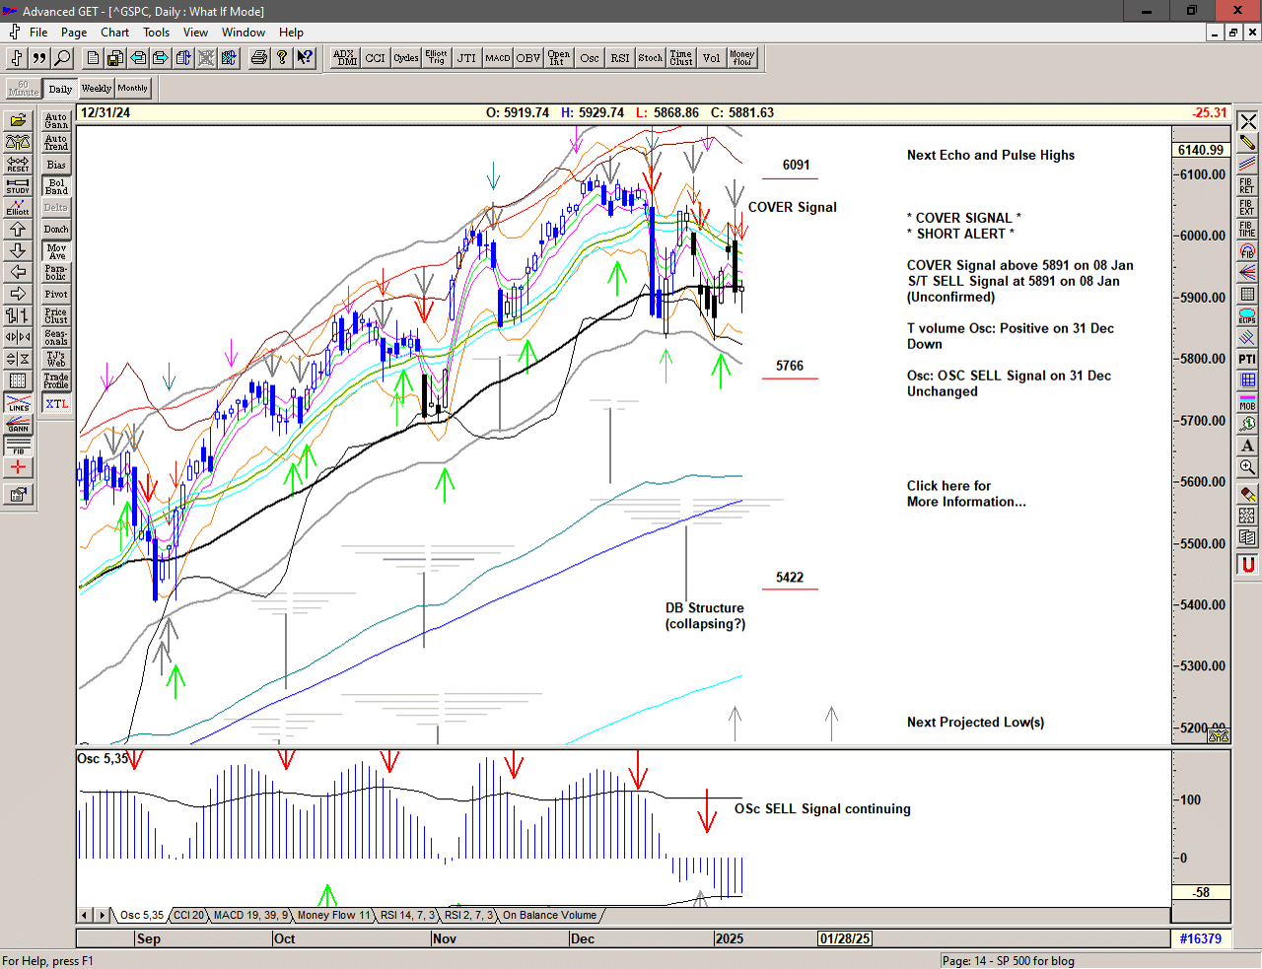Click the 01/28/25 date marker
1262x969 pixels.
[845, 938]
